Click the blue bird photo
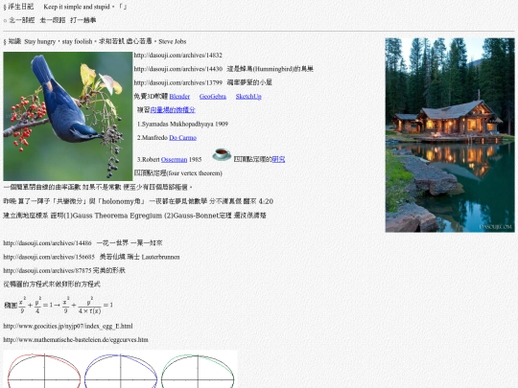This screenshot has width=518, height=388. pyautogui.click(x=68, y=116)
